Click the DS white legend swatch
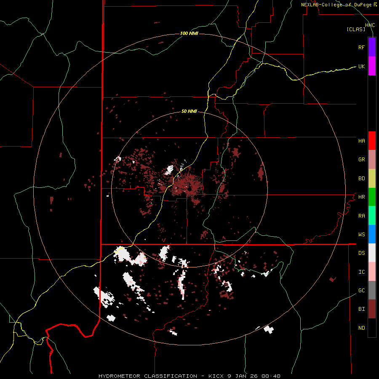 [372, 253]
